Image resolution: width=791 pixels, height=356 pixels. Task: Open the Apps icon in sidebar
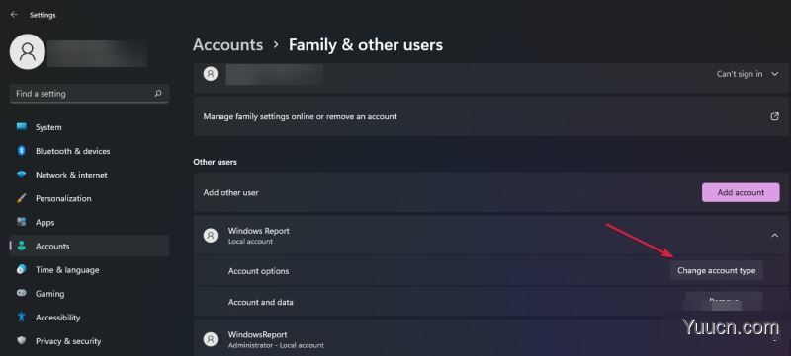[x=21, y=222]
